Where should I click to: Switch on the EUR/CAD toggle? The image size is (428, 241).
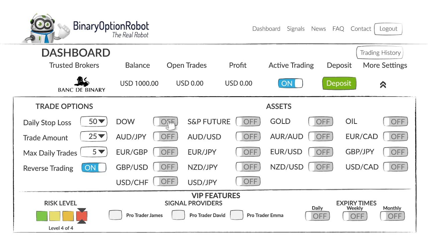(395, 137)
